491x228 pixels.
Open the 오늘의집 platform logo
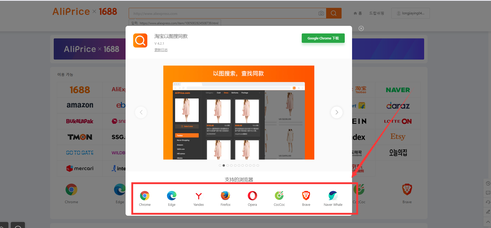[398, 153]
